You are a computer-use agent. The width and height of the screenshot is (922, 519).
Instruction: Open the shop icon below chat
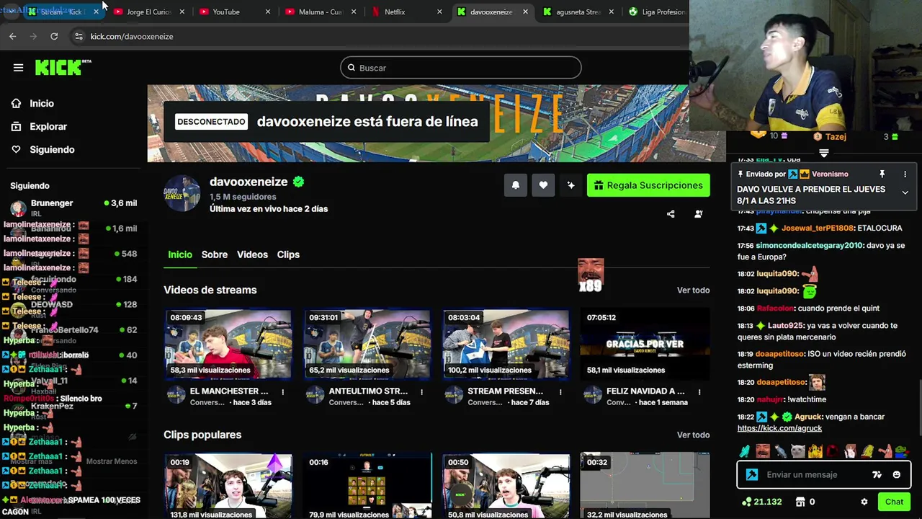click(800, 502)
